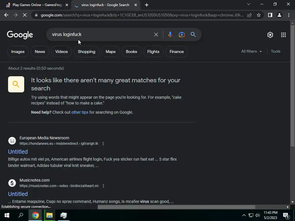The image size is (295, 221).
Task: Open other tips link
Action: (x=80, y=112)
